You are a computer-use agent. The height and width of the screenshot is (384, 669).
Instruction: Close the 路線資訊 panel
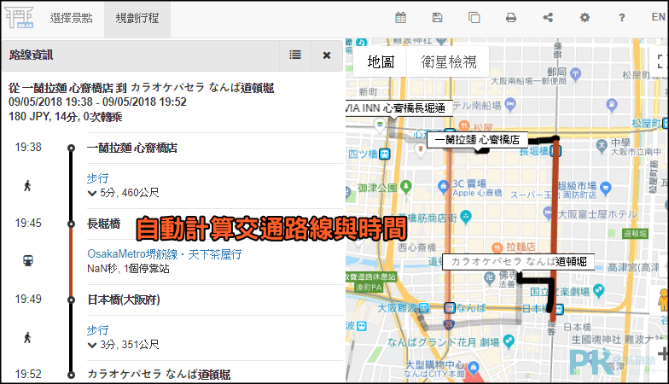327,55
